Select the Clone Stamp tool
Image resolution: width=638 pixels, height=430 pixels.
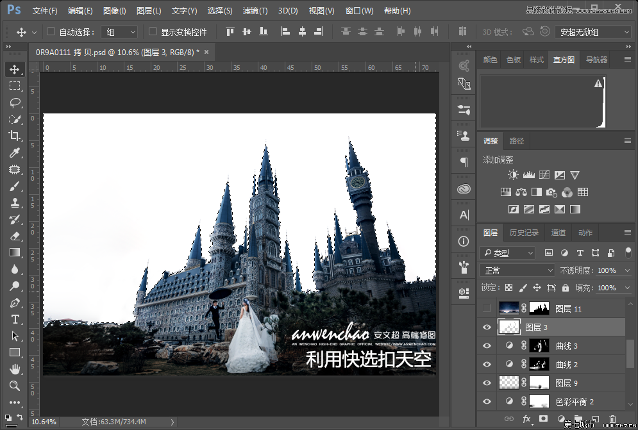click(x=15, y=203)
